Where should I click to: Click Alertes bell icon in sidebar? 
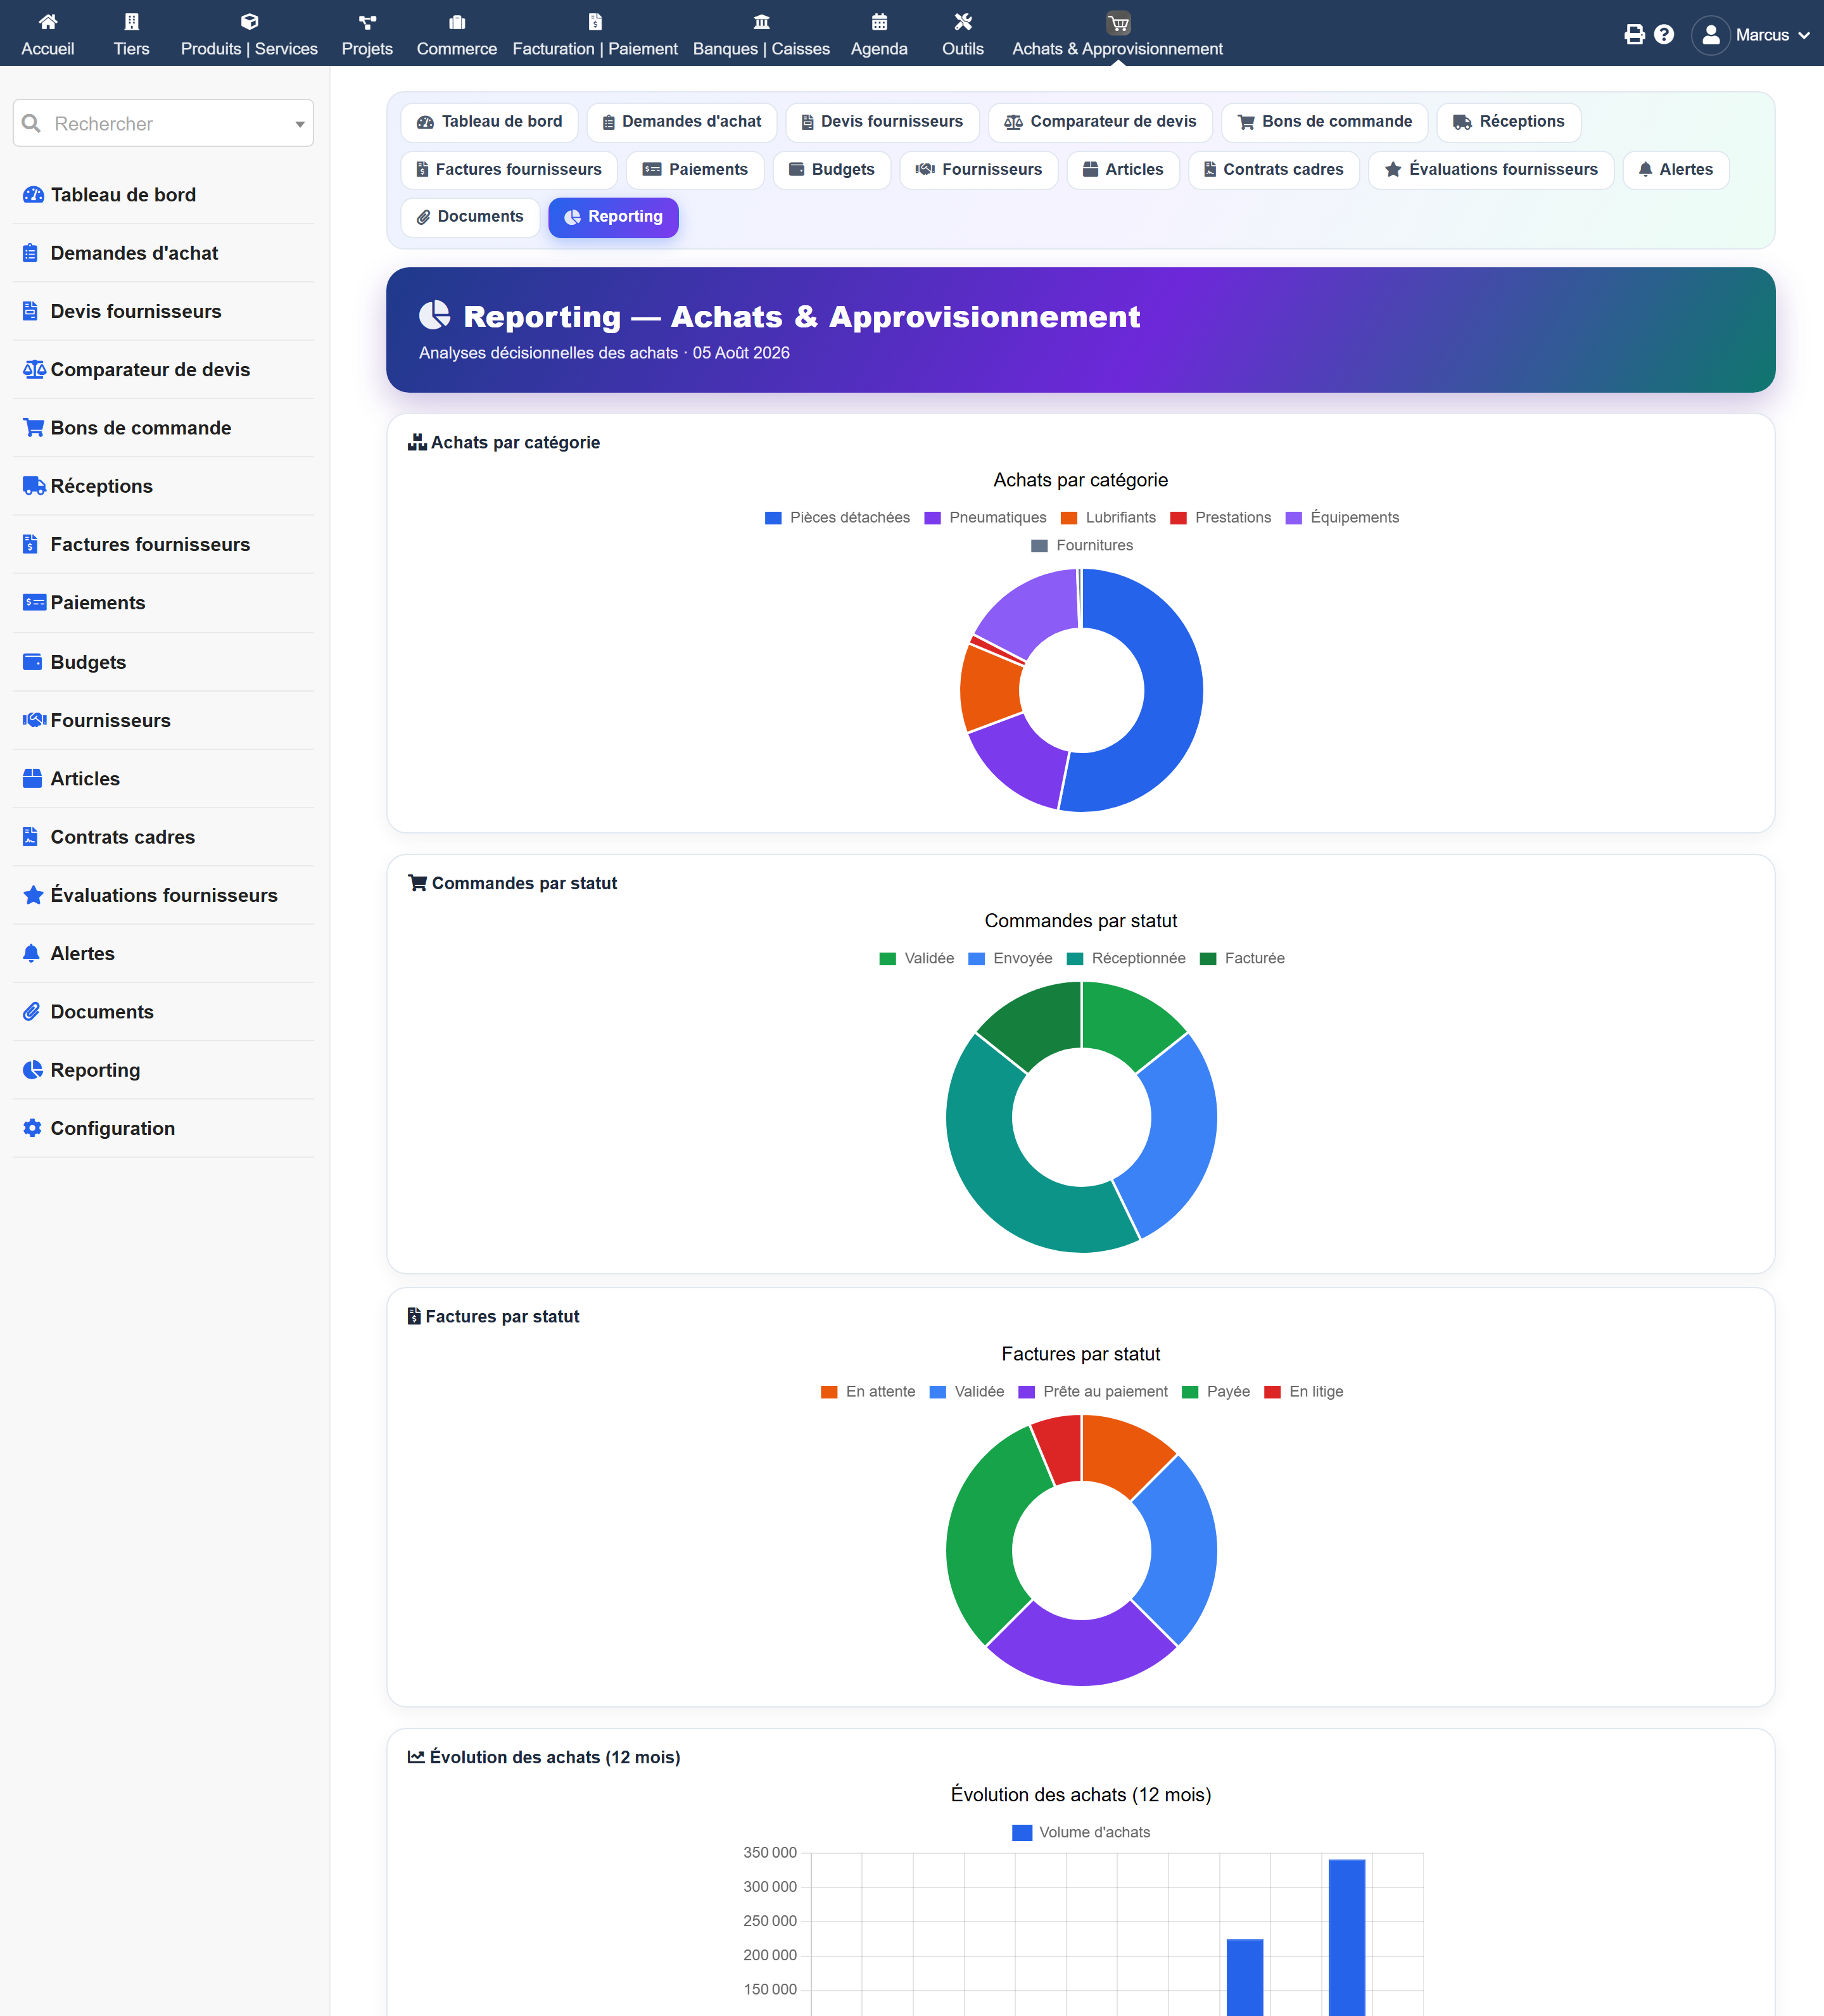pyautogui.click(x=32, y=953)
